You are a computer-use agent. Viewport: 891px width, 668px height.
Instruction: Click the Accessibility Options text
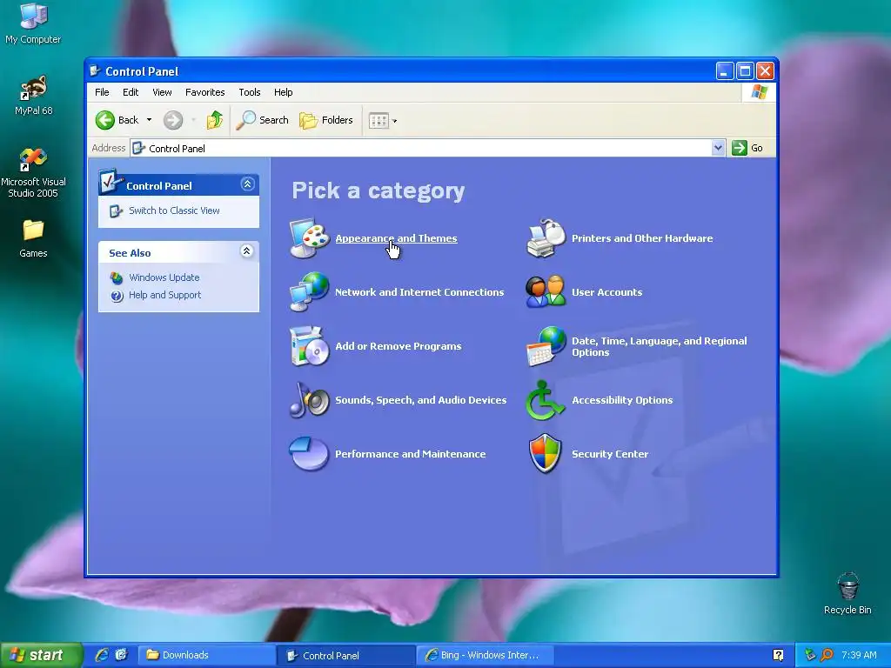tap(622, 400)
